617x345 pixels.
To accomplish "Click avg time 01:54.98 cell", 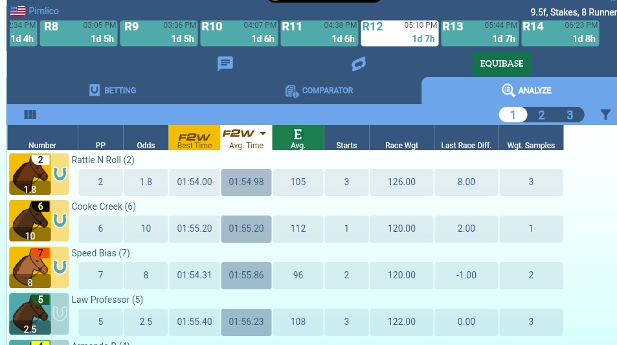I will click(246, 182).
